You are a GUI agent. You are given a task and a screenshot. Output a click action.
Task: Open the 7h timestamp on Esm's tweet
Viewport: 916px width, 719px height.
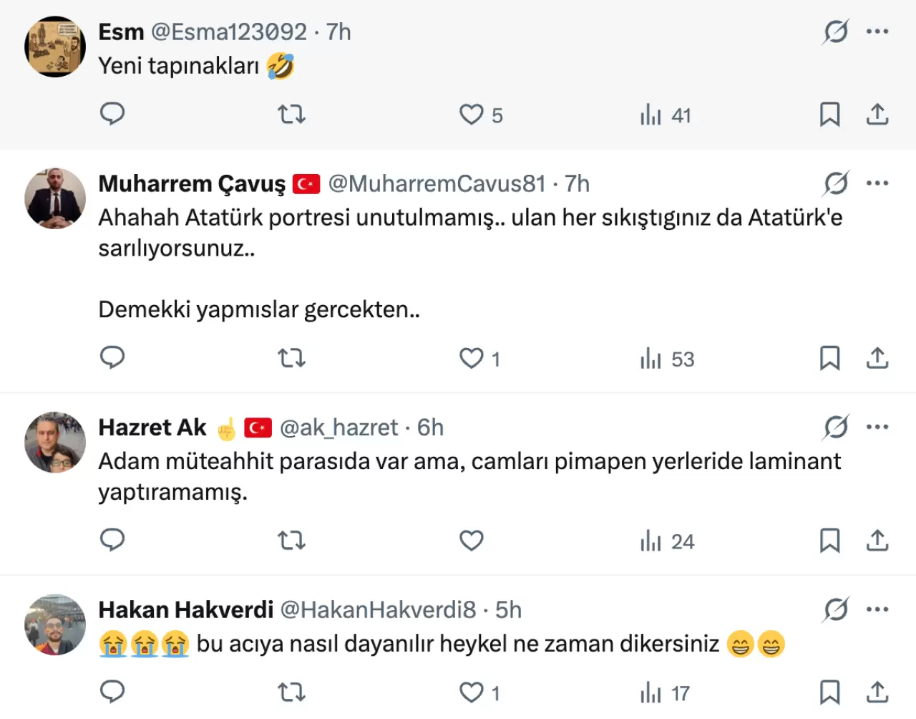click(x=338, y=32)
